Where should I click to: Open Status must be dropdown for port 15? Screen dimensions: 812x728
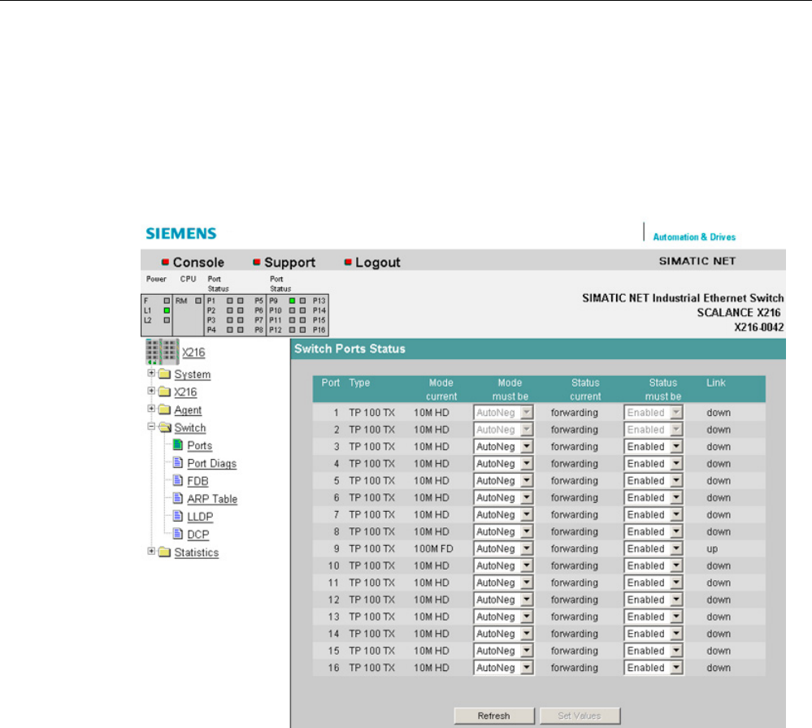pyautogui.click(x=654, y=650)
